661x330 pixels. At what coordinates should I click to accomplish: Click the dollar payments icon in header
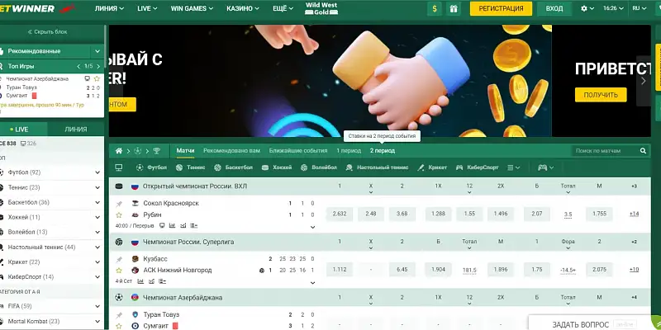pos(435,8)
